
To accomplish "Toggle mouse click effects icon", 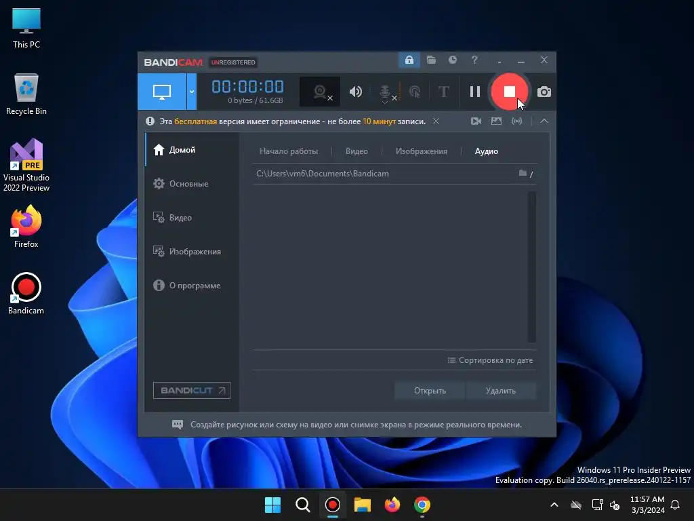I will click(x=415, y=92).
